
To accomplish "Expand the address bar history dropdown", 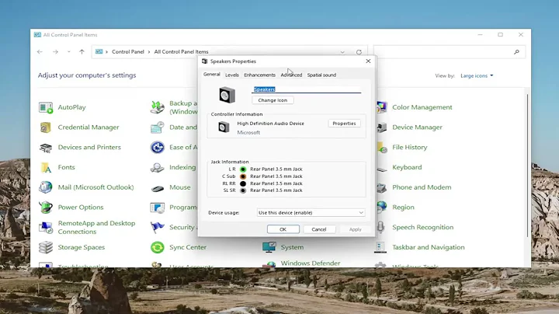I will click(342, 52).
